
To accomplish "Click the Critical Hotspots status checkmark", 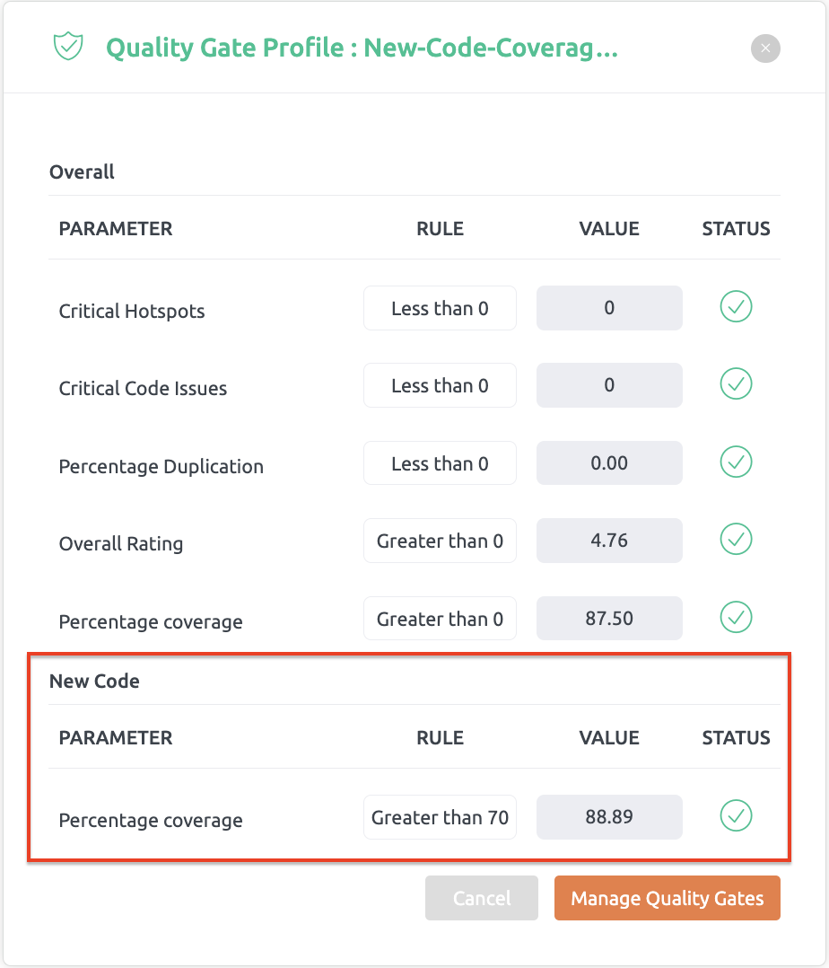I will (736, 307).
